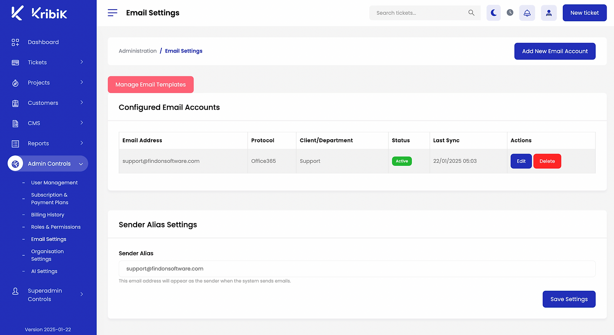Click the search magnifier icon
Image resolution: width=614 pixels, height=335 pixels.
(x=471, y=13)
